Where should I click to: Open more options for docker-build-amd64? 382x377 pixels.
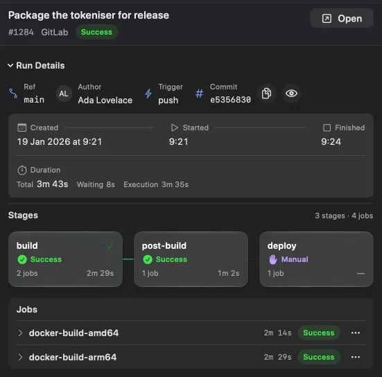[x=356, y=333]
